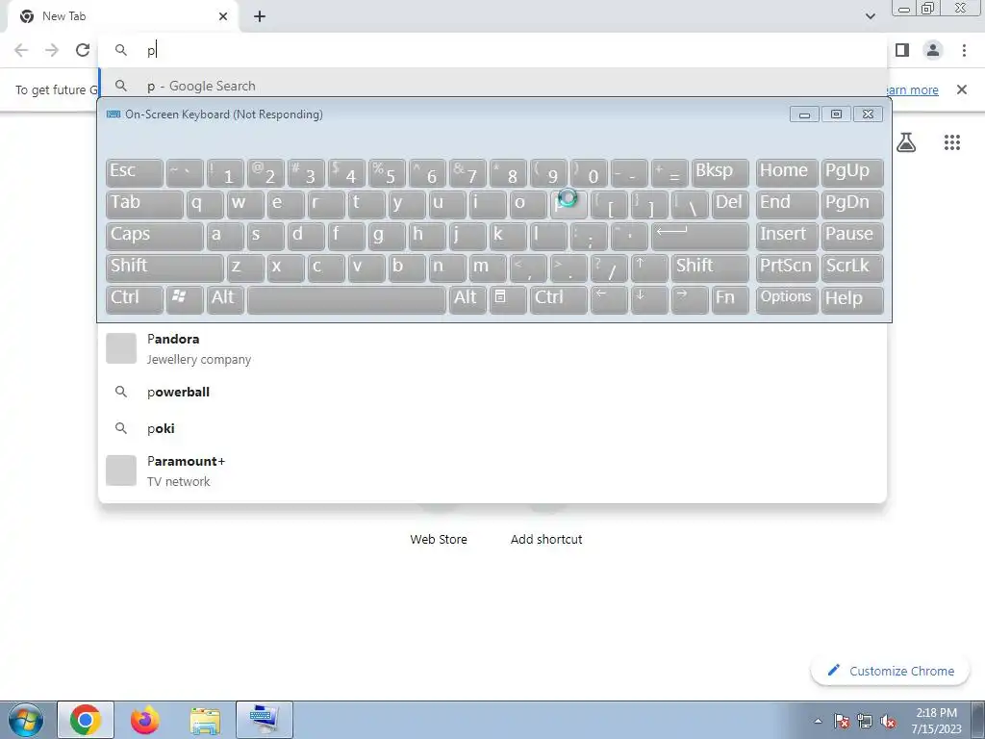
Task: Toggle right Alt key on On-Screen Keyboard
Action: [467, 299]
